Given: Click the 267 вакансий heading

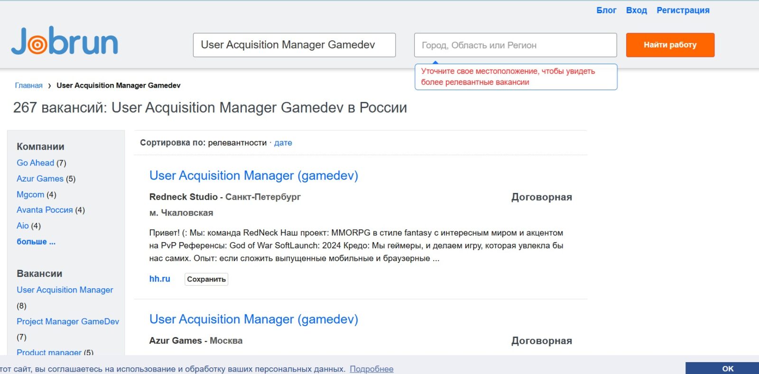Looking at the screenshot, I should pyautogui.click(x=210, y=108).
